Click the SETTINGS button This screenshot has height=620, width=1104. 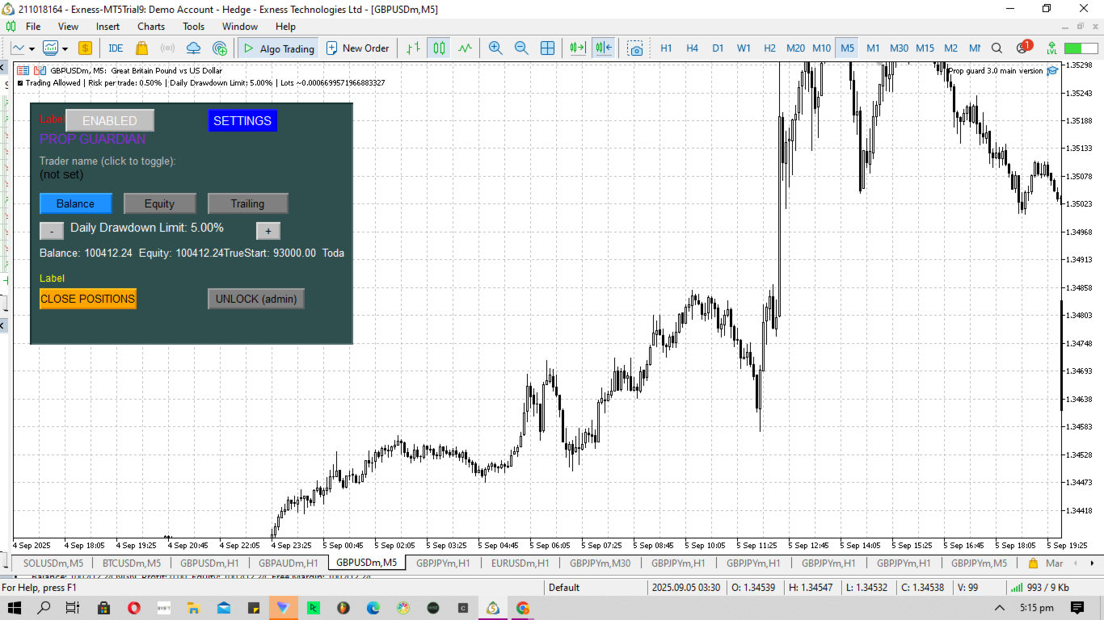(242, 120)
